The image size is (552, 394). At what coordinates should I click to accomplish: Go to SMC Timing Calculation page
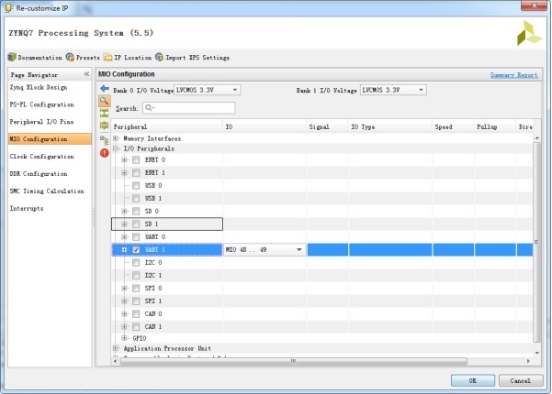[x=47, y=191]
